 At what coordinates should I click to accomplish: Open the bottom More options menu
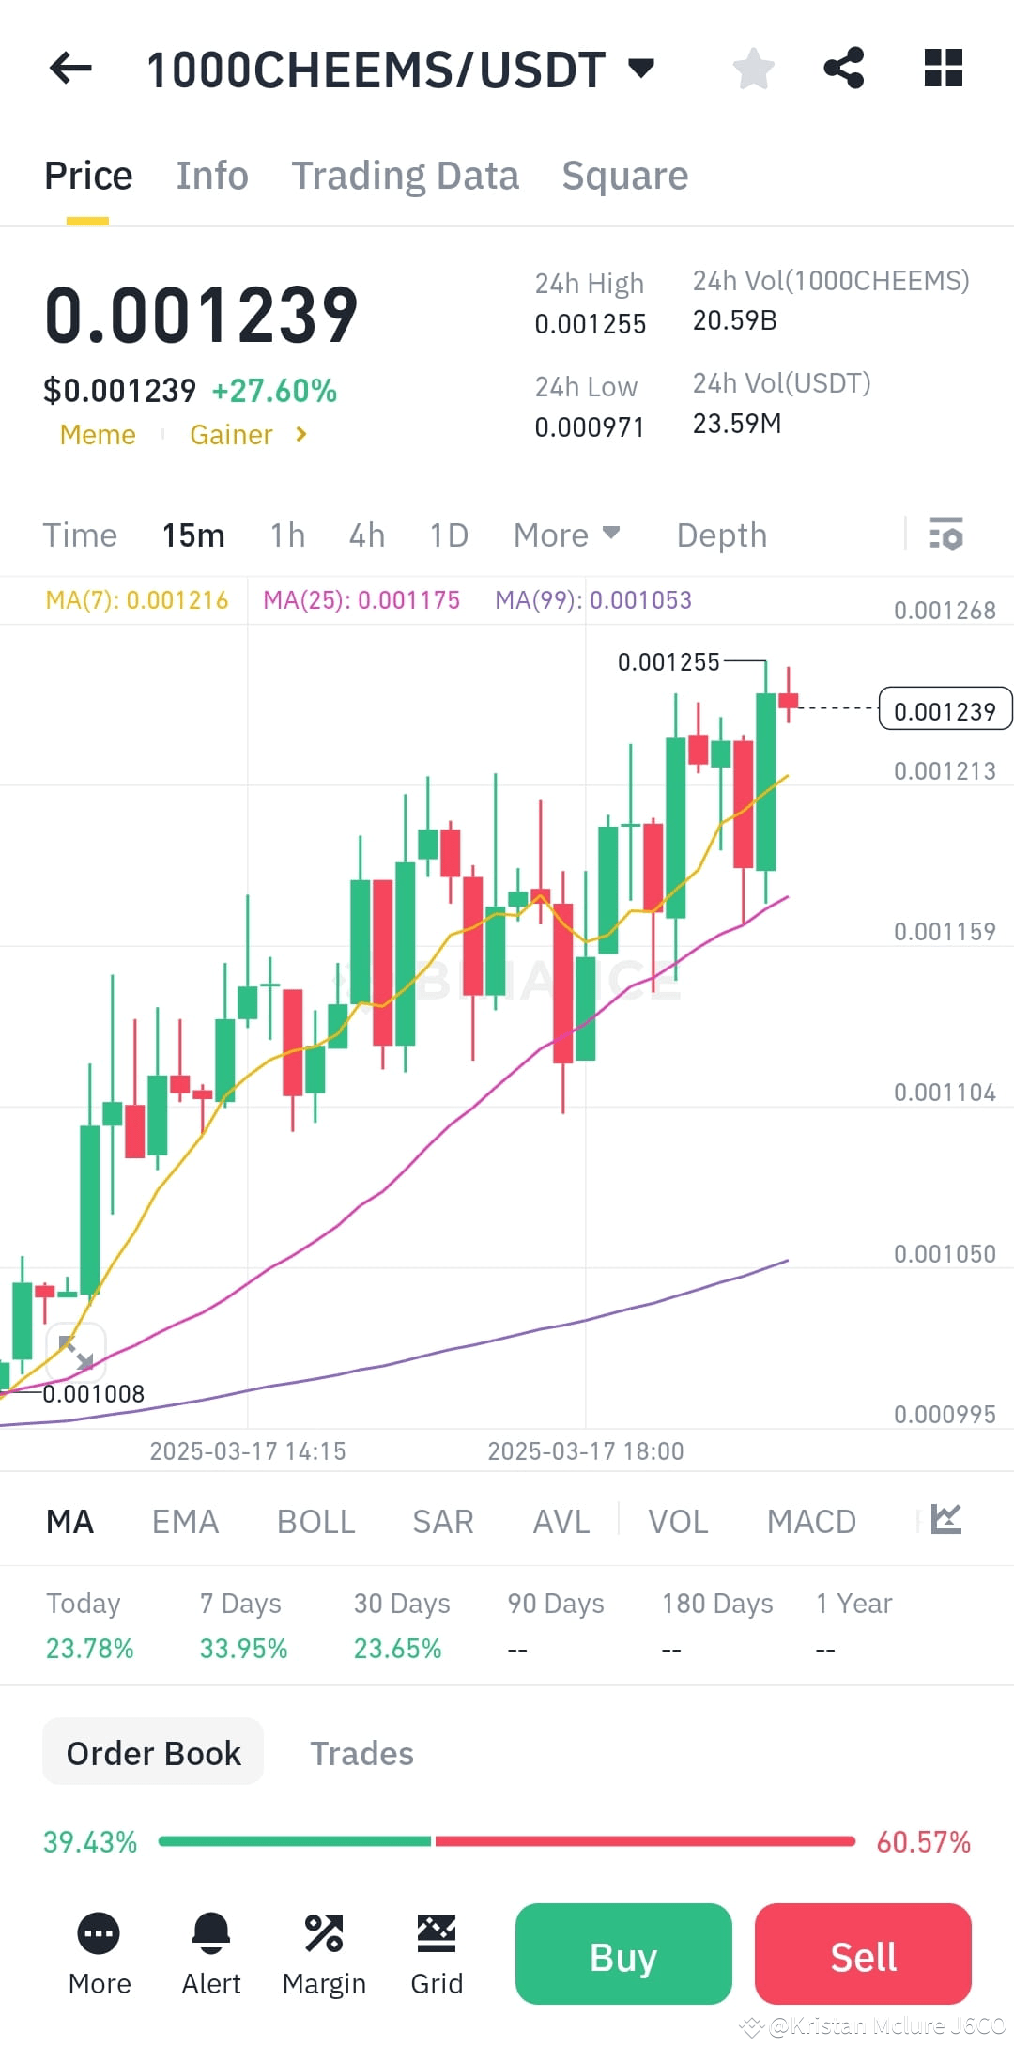click(x=99, y=1937)
